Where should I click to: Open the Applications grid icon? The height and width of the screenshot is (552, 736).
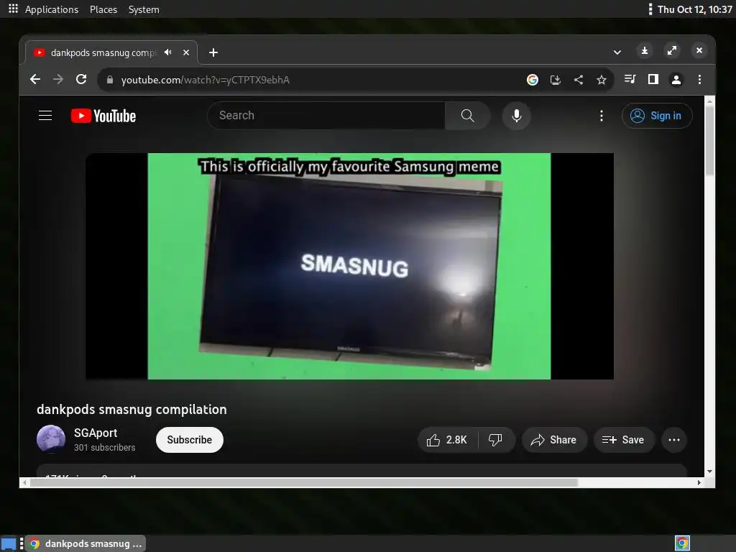(x=13, y=9)
